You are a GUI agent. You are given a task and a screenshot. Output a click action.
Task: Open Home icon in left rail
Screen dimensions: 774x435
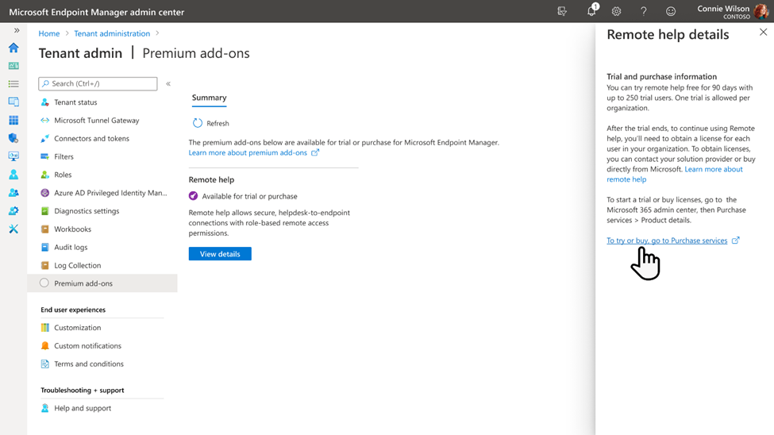13,48
